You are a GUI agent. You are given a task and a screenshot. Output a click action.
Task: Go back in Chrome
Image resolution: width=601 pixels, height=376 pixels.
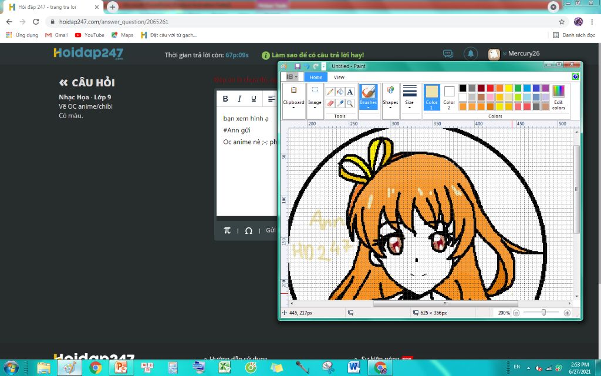tap(9, 22)
